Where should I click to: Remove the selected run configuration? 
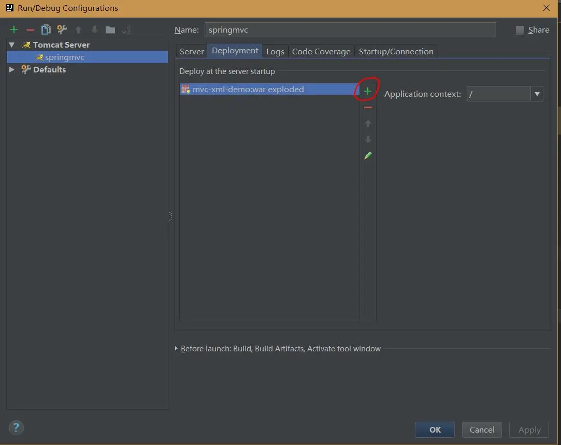[x=31, y=29]
